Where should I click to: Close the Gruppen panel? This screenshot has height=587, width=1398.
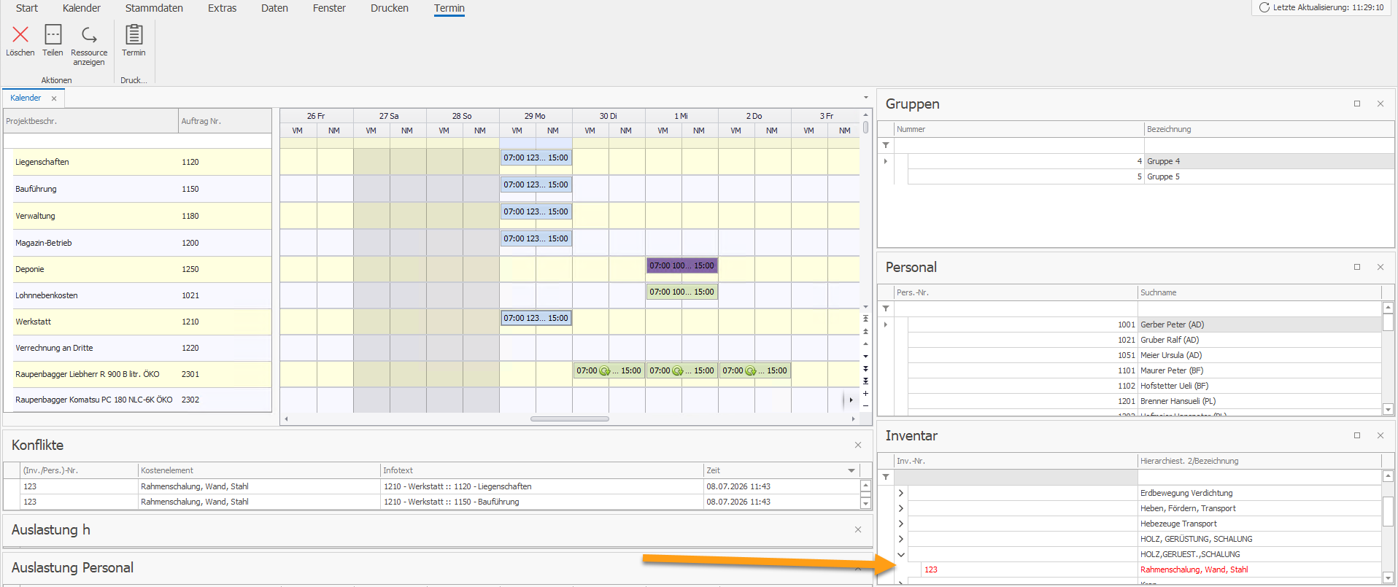[1380, 104]
